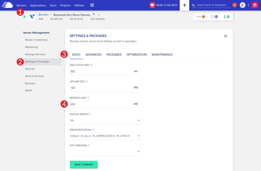Screen dimensions: 261x171
Task: Open the three-dot more options menu
Action: tap(248, 5)
